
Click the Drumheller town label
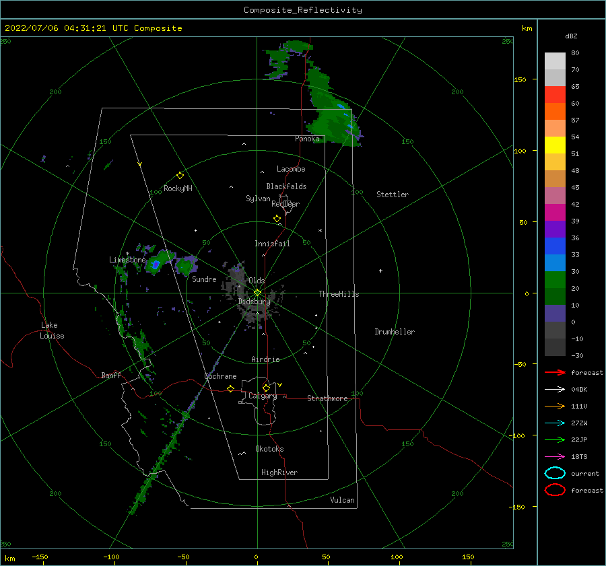(395, 332)
